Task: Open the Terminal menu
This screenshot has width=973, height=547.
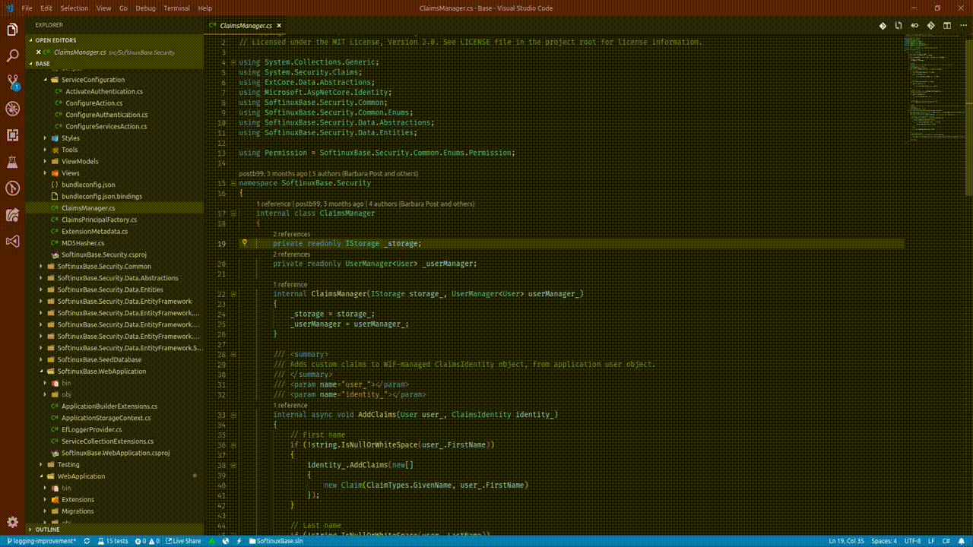Action: [x=176, y=8]
